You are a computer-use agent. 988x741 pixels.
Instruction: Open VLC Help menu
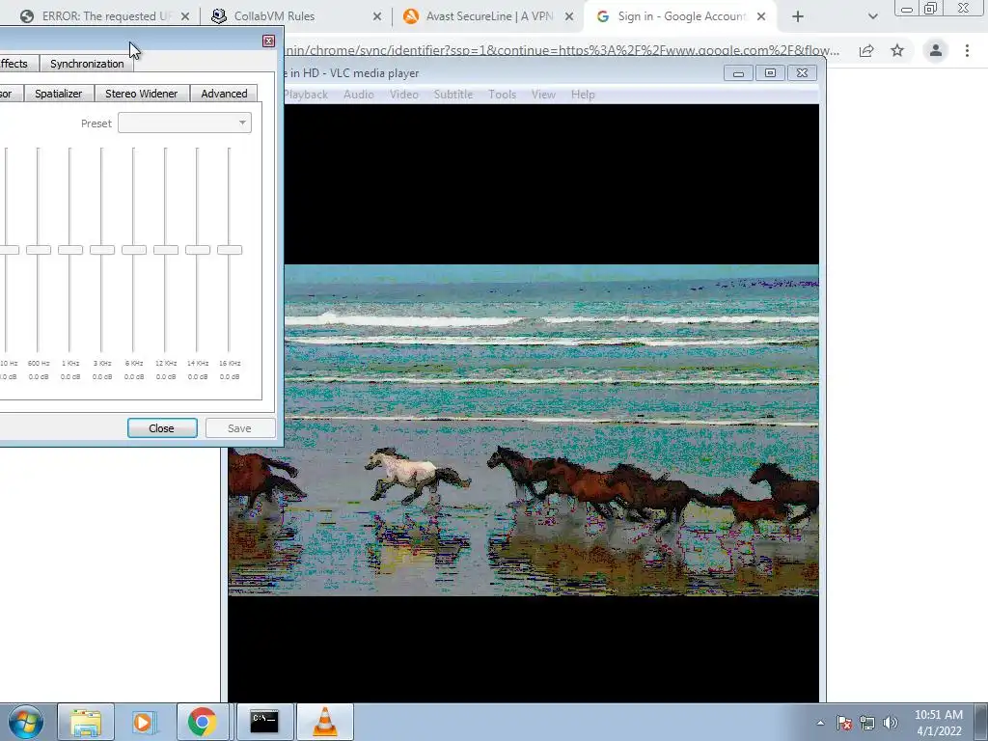coord(583,95)
